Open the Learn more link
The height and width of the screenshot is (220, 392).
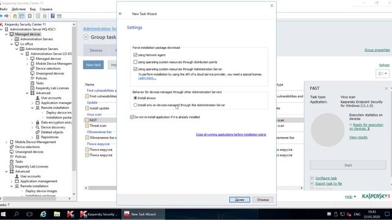tap(147, 78)
